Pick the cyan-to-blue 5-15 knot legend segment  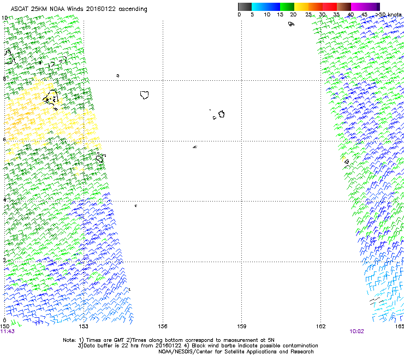pyautogui.click(x=266, y=7)
